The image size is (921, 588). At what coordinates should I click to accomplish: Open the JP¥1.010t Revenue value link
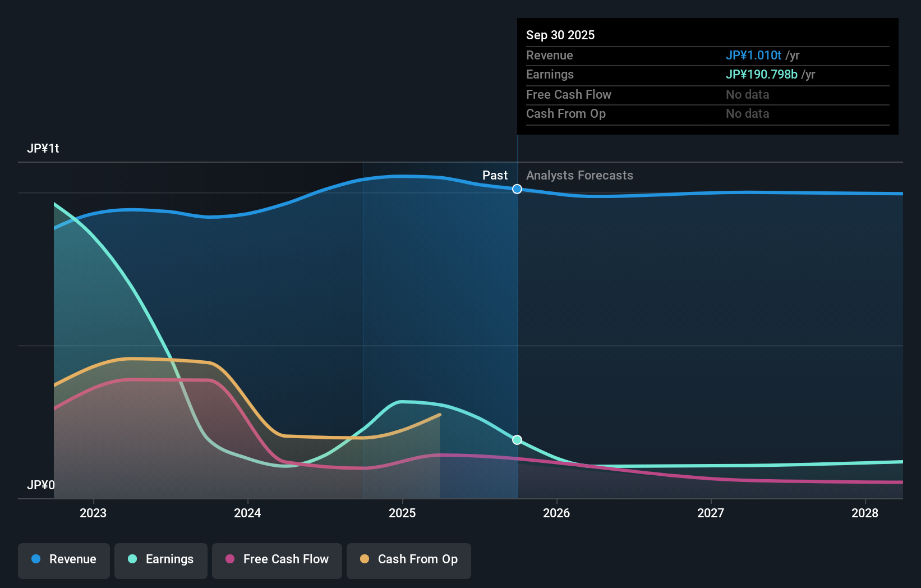[x=754, y=55]
